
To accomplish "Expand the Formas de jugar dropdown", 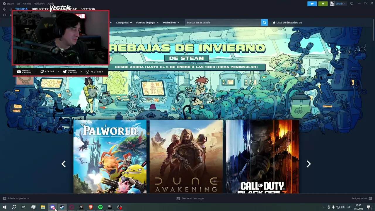I will tap(147, 23).
